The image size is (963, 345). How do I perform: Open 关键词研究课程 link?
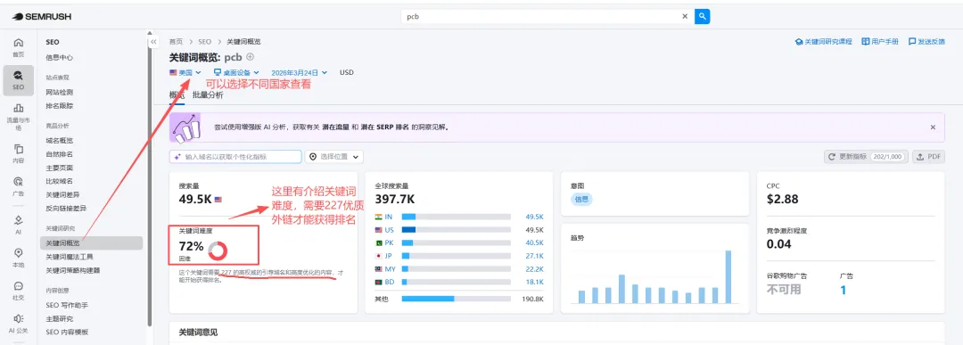click(824, 42)
